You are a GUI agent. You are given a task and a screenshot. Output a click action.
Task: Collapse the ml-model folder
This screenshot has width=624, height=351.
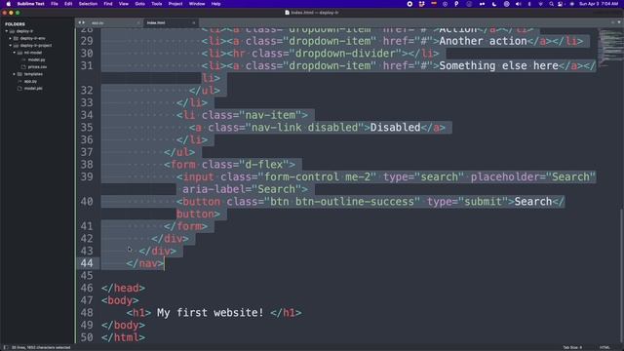pos(15,53)
